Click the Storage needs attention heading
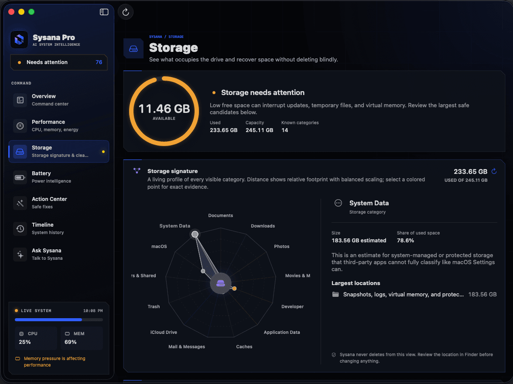This screenshot has height=384, width=513. (263, 92)
